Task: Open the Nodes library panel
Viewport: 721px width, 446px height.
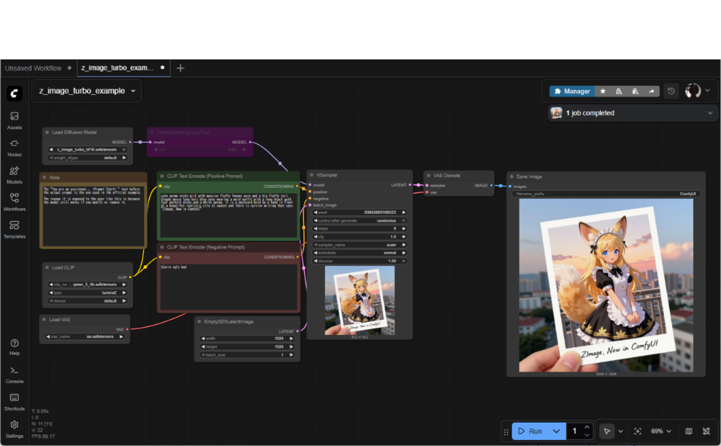Action: pos(15,148)
